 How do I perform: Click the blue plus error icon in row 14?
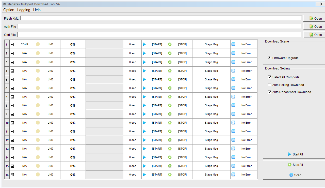[233, 157]
